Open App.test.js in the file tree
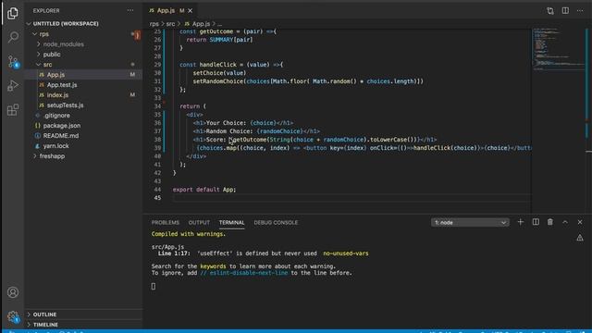592x333 pixels. (62, 85)
